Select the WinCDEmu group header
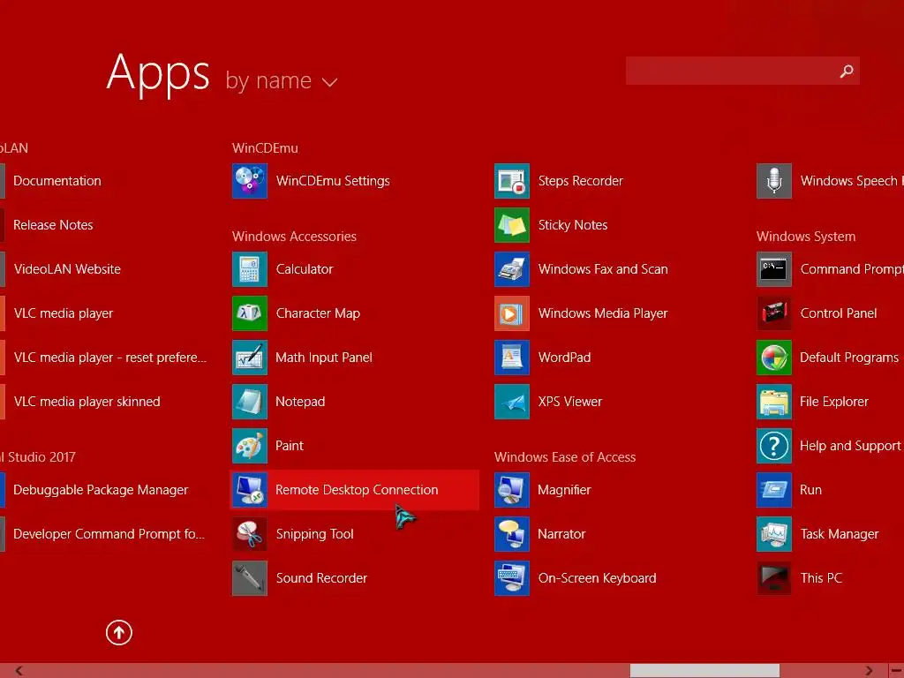Viewport: 904px width, 678px height. coord(265,148)
